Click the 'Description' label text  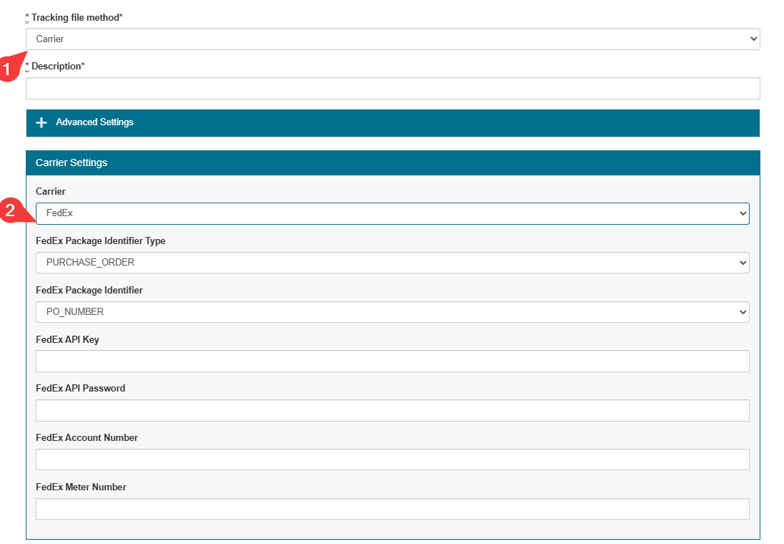57,66
